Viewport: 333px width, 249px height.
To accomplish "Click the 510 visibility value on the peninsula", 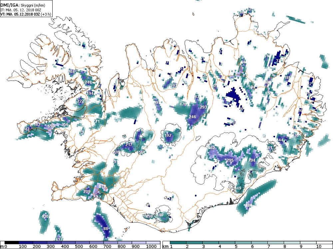I will click(x=51, y=126).
